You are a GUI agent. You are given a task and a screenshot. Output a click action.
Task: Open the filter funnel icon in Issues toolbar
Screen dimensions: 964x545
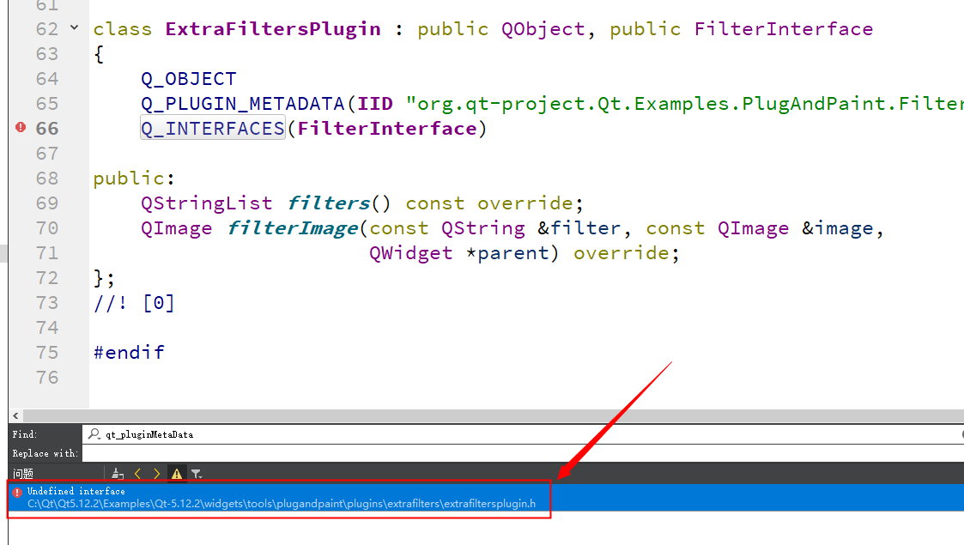click(x=197, y=473)
